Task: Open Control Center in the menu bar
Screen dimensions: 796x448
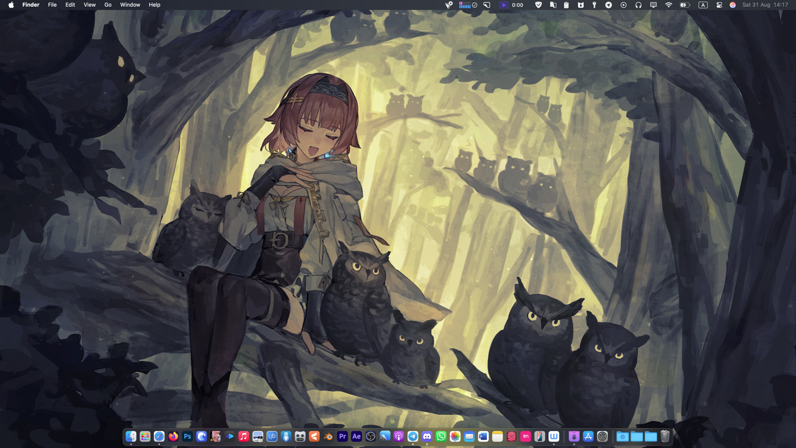Action: point(719,5)
